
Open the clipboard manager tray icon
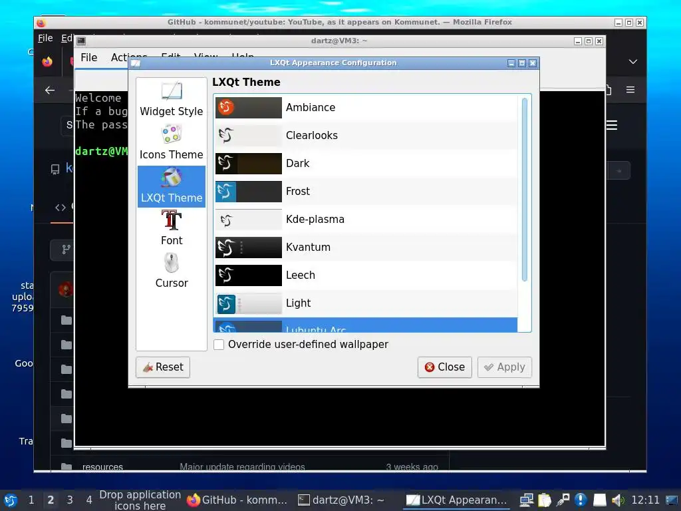coord(544,500)
